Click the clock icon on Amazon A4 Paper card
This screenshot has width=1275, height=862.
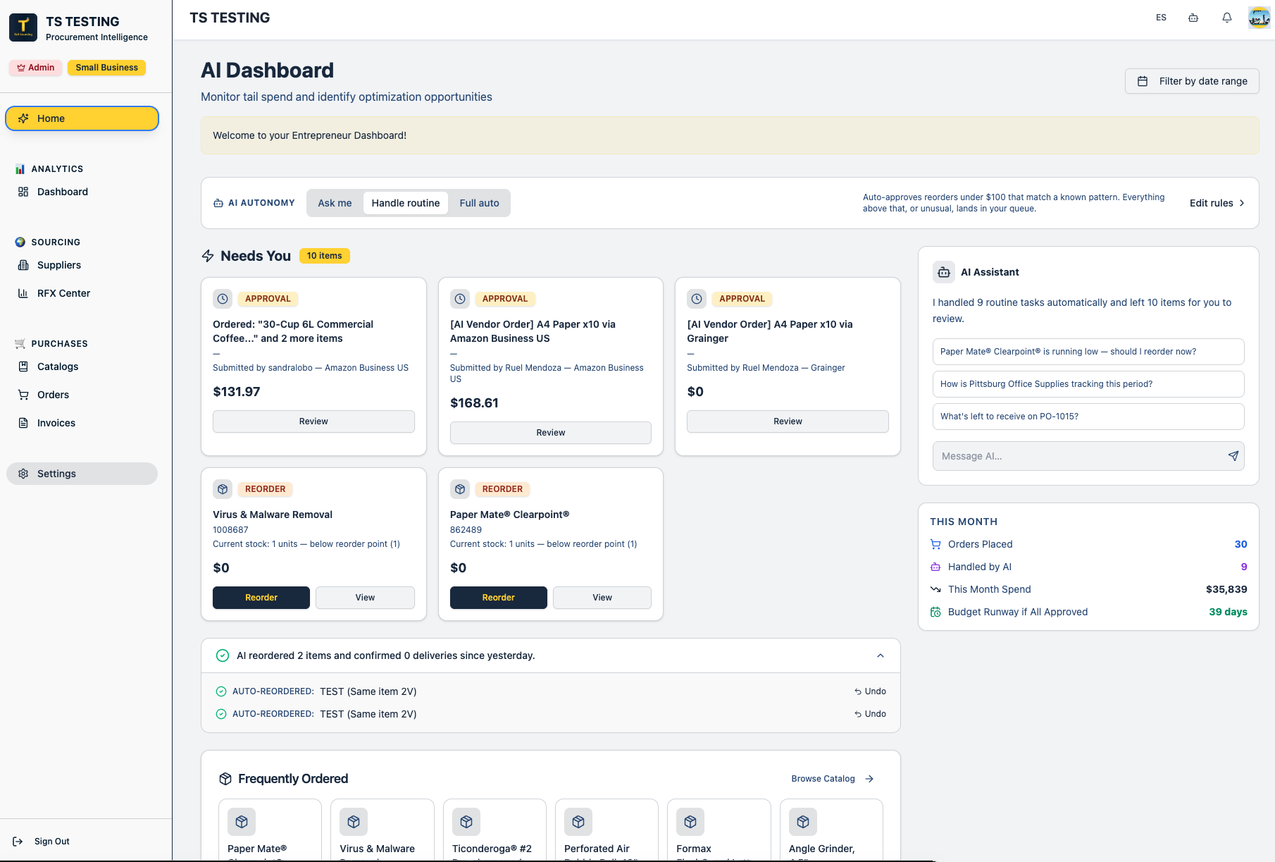460,299
